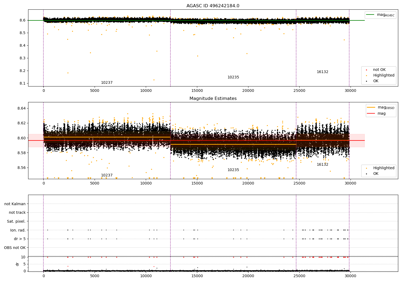402x282 pixels.
Task: Click the 8.2 y-axis tick label
Action: click(22, 71)
